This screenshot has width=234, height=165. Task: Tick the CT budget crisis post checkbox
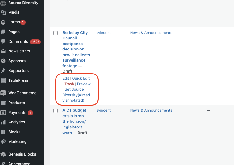pyautogui.click(x=56, y=111)
